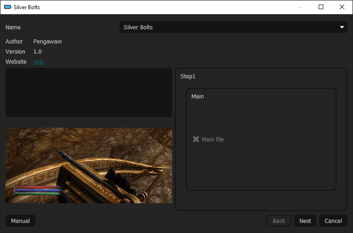Image resolution: width=353 pixels, height=233 pixels.
Task: Click the Main group label
Action: pos(197,96)
